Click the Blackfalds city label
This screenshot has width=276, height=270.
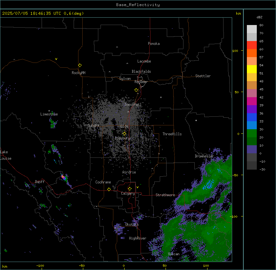(x=141, y=72)
